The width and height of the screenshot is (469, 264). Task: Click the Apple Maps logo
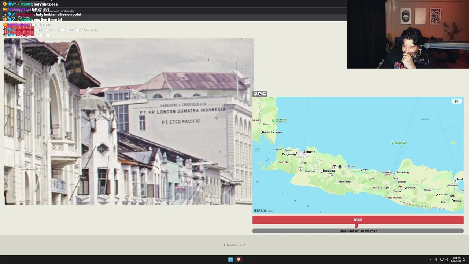[261, 210]
